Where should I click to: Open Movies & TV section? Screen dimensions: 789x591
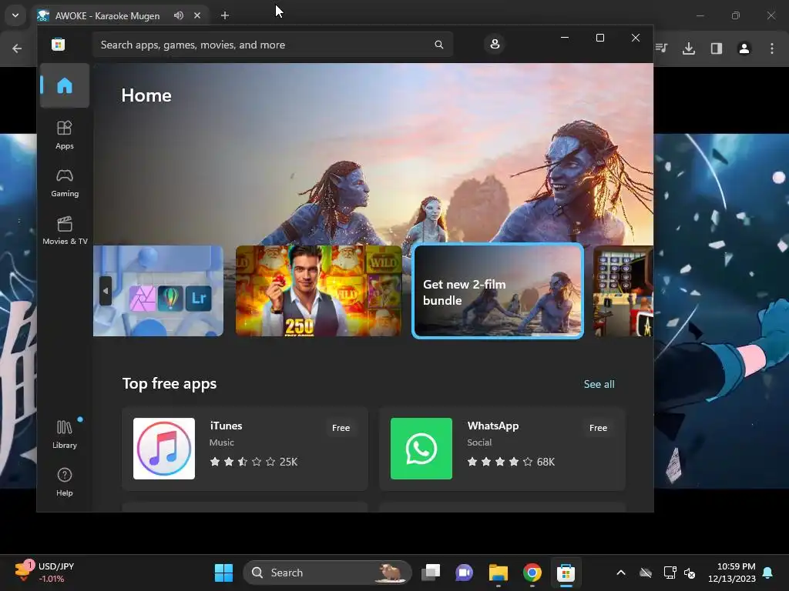pos(65,230)
